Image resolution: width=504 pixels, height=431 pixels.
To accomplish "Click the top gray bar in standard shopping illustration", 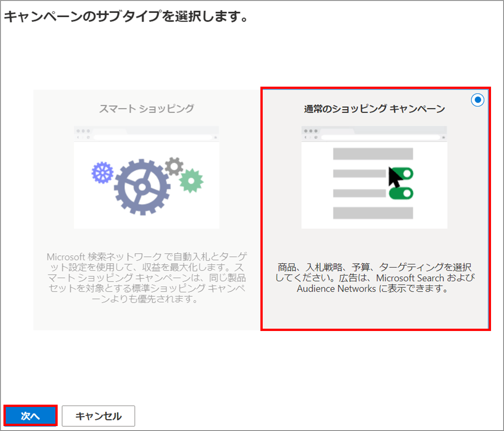I will 373,154.
